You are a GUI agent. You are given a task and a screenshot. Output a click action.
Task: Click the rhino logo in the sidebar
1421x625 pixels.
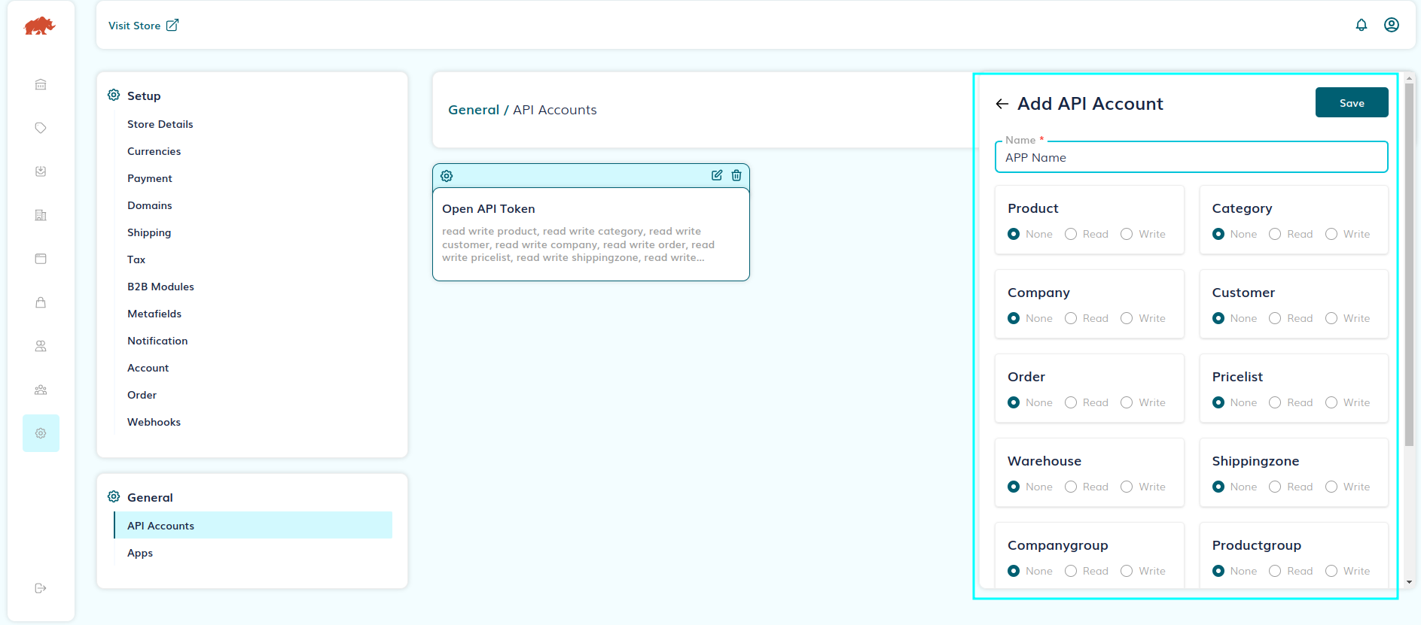(40, 26)
